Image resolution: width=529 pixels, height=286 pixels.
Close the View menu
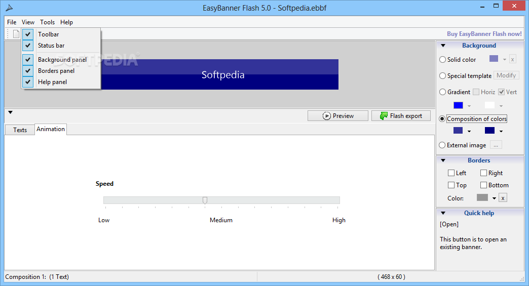tap(28, 22)
